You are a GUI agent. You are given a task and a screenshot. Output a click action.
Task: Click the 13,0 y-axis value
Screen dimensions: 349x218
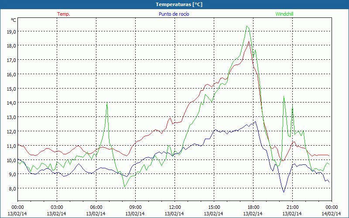point(11,117)
